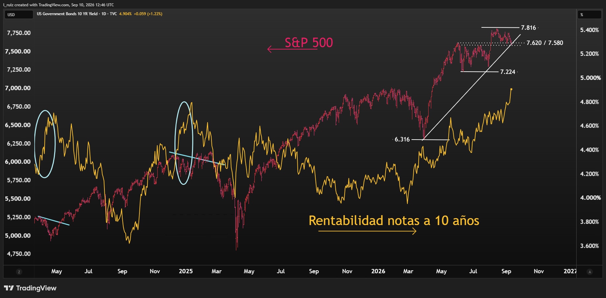Click the TVC exchange label
This screenshot has height=298, width=606.
(113, 14)
